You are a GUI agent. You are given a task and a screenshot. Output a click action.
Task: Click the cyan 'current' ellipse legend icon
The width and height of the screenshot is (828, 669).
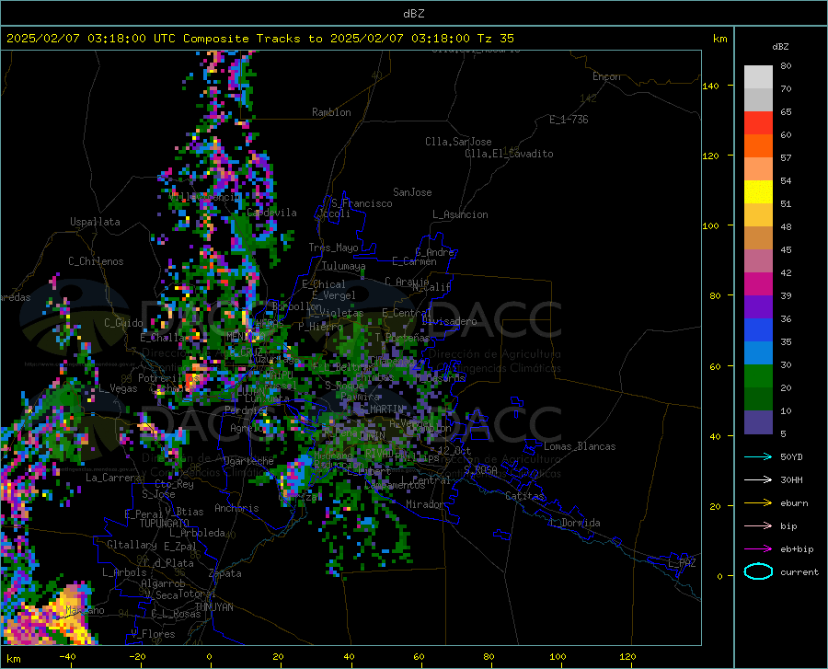tap(758, 571)
